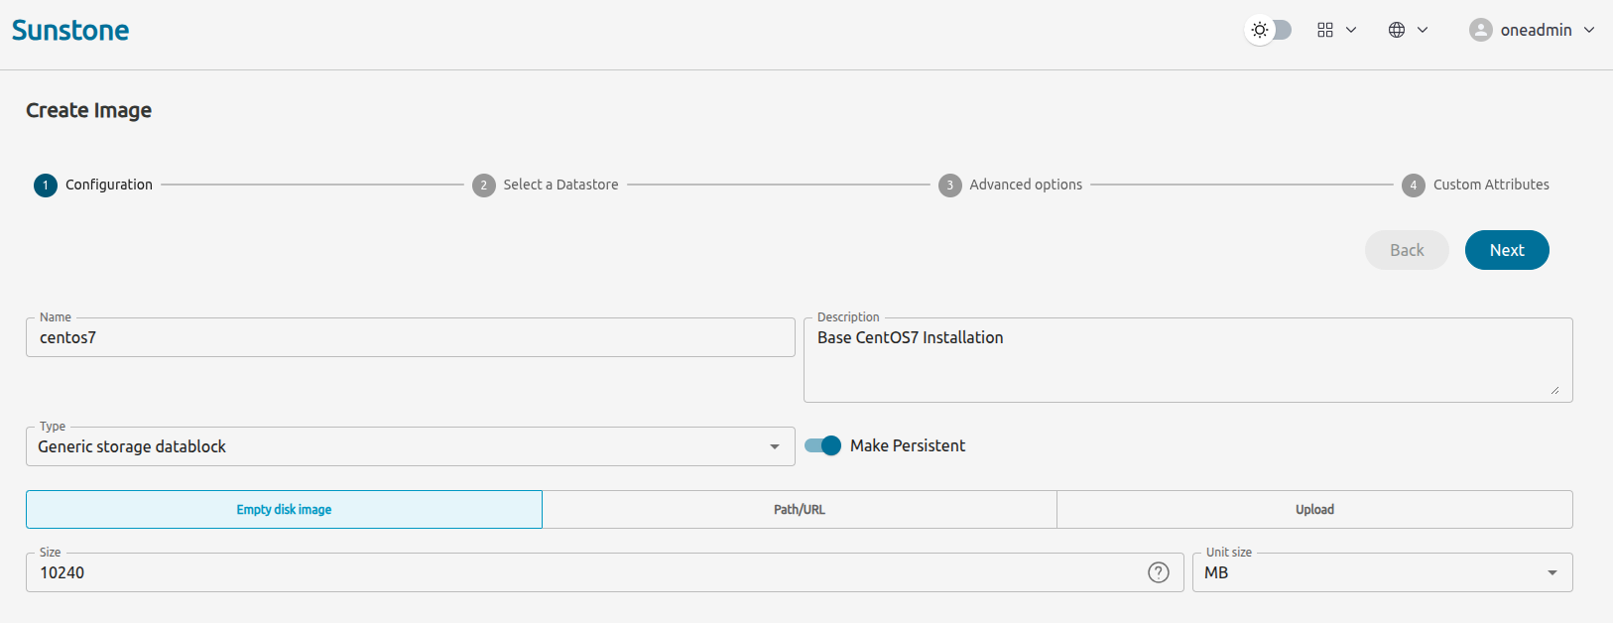Select the Path/URL option
1613x623 pixels.
tap(800, 509)
